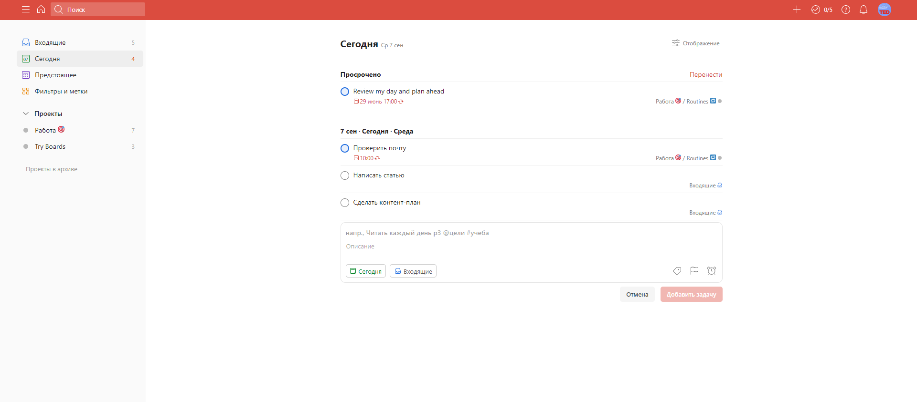Open Входящие link on Написать статью task
This screenshot has width=917, height=402.
click(x=705, y=186)
